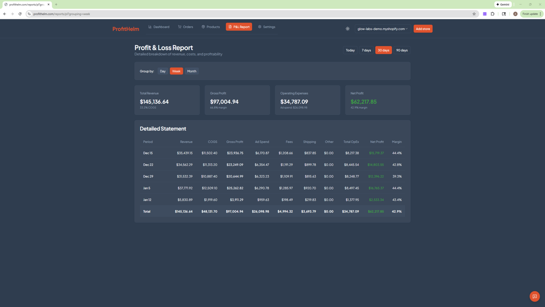Click the Total row label
The width and height of the screenshot is (545, 307).
[x=147, y=211]
